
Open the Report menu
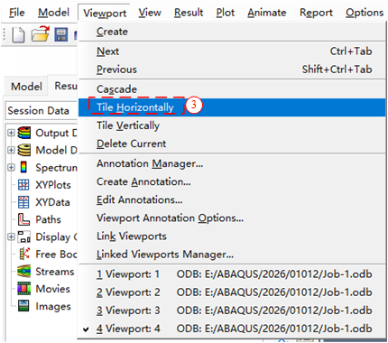tap(316, 13)
